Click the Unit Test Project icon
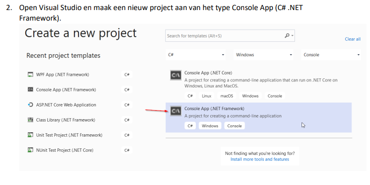The width and height of the screenshot is (370, 185). pyautogui.click(x=30, y=135)
